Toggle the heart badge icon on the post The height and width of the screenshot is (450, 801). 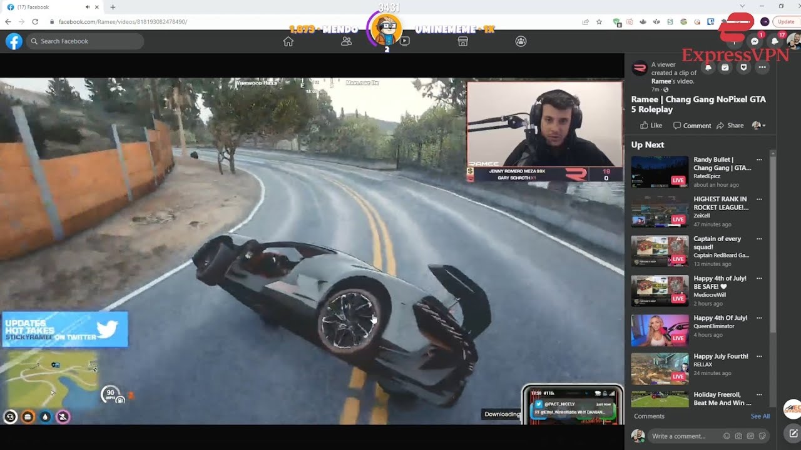pyautogui.click(x=743, y=67)
